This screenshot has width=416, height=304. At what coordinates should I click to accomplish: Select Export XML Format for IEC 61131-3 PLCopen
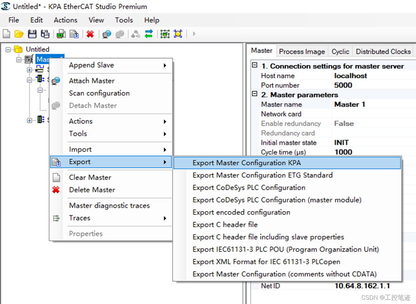[x=287, y=262]
